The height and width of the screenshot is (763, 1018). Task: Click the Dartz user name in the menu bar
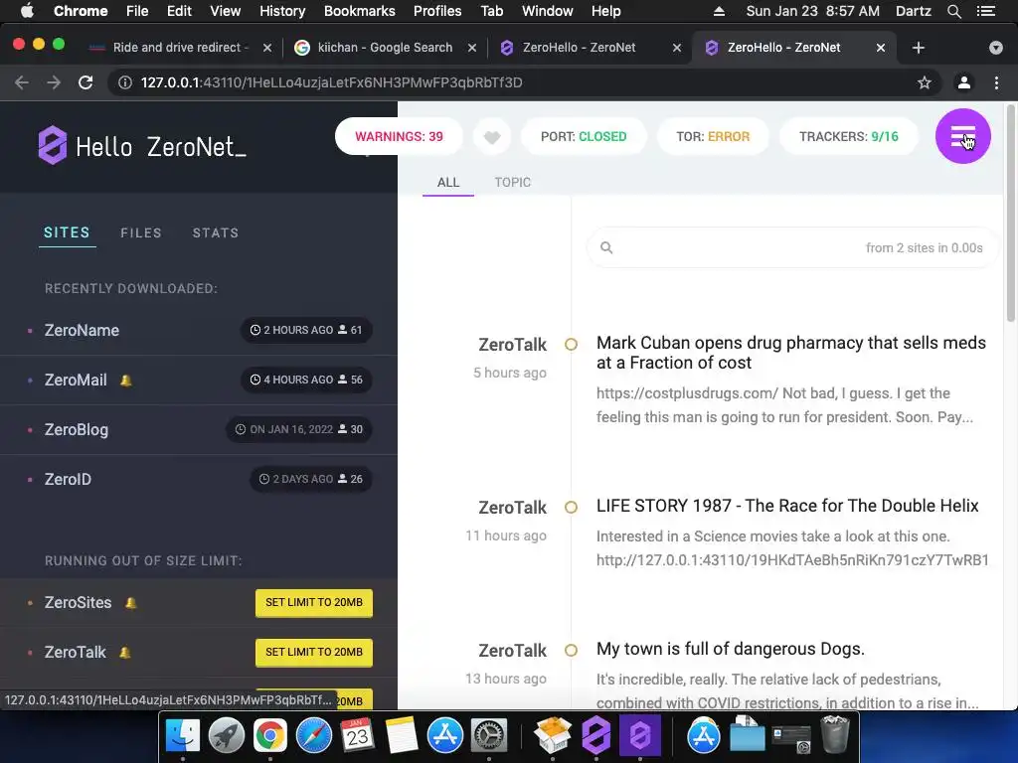click(x=913, y=11)
